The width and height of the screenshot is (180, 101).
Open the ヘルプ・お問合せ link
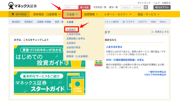[162, 3]
